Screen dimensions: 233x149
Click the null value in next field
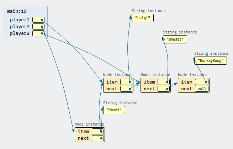pyautogui.click(x=201, y=89)
